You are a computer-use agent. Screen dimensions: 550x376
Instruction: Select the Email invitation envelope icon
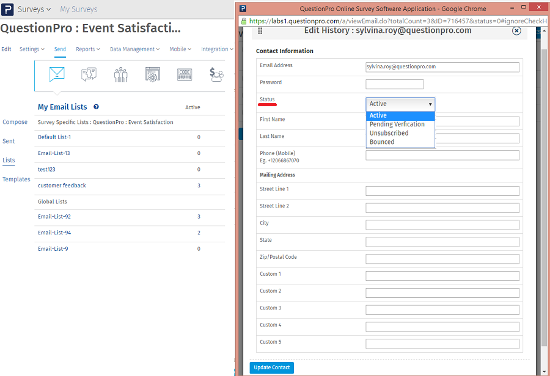[56, 73]
